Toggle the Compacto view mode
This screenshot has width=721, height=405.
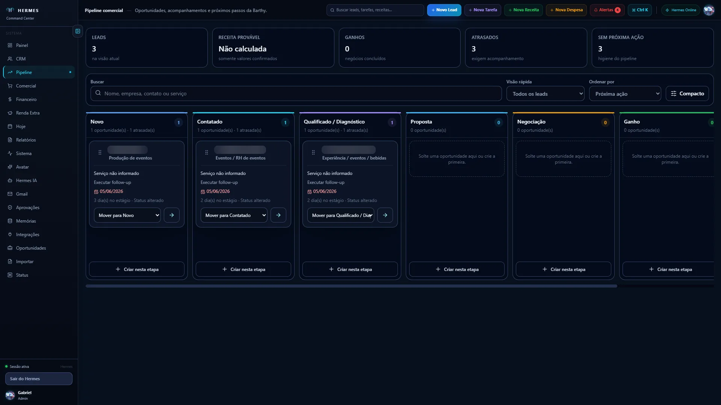pyautogui.click(x=687, y=93)
